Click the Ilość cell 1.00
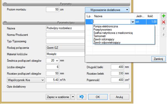 pyautogui.click(x=152, y=22)
